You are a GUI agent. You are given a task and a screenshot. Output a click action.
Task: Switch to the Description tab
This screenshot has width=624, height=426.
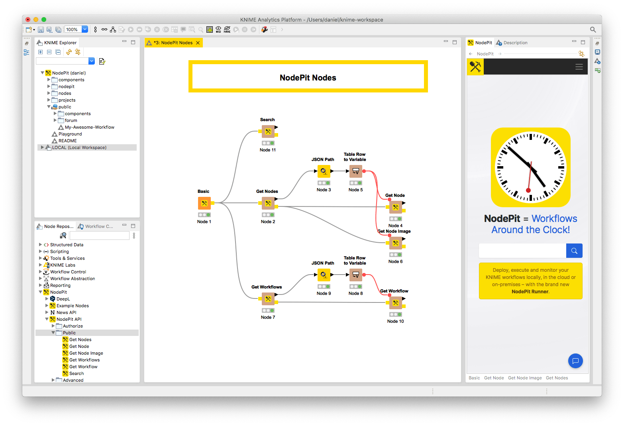pyautogui.click(x=515, y=43)
